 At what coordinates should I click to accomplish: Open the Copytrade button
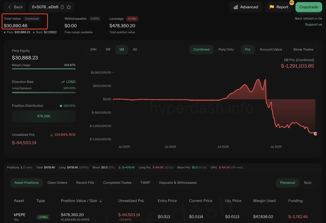[x=309, y=7]
